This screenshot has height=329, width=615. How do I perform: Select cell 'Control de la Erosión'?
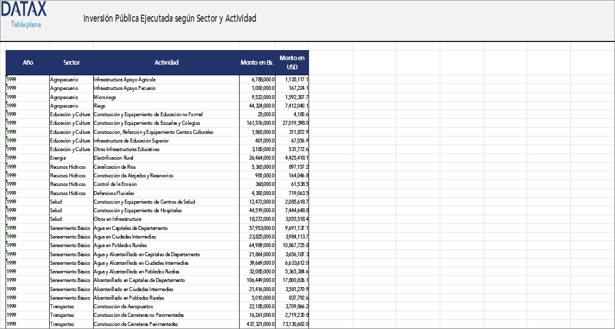coord(166,184)
